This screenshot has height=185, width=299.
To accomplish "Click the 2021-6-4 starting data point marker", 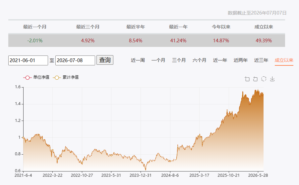I will (23, 137).
